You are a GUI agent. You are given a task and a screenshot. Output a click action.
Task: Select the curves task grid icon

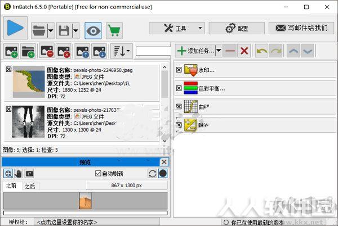click(x=191, y=106)
